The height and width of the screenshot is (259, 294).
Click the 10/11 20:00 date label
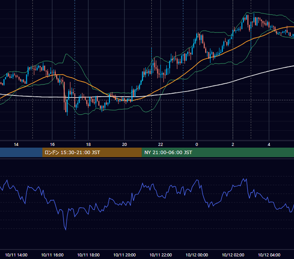(125, 255)
